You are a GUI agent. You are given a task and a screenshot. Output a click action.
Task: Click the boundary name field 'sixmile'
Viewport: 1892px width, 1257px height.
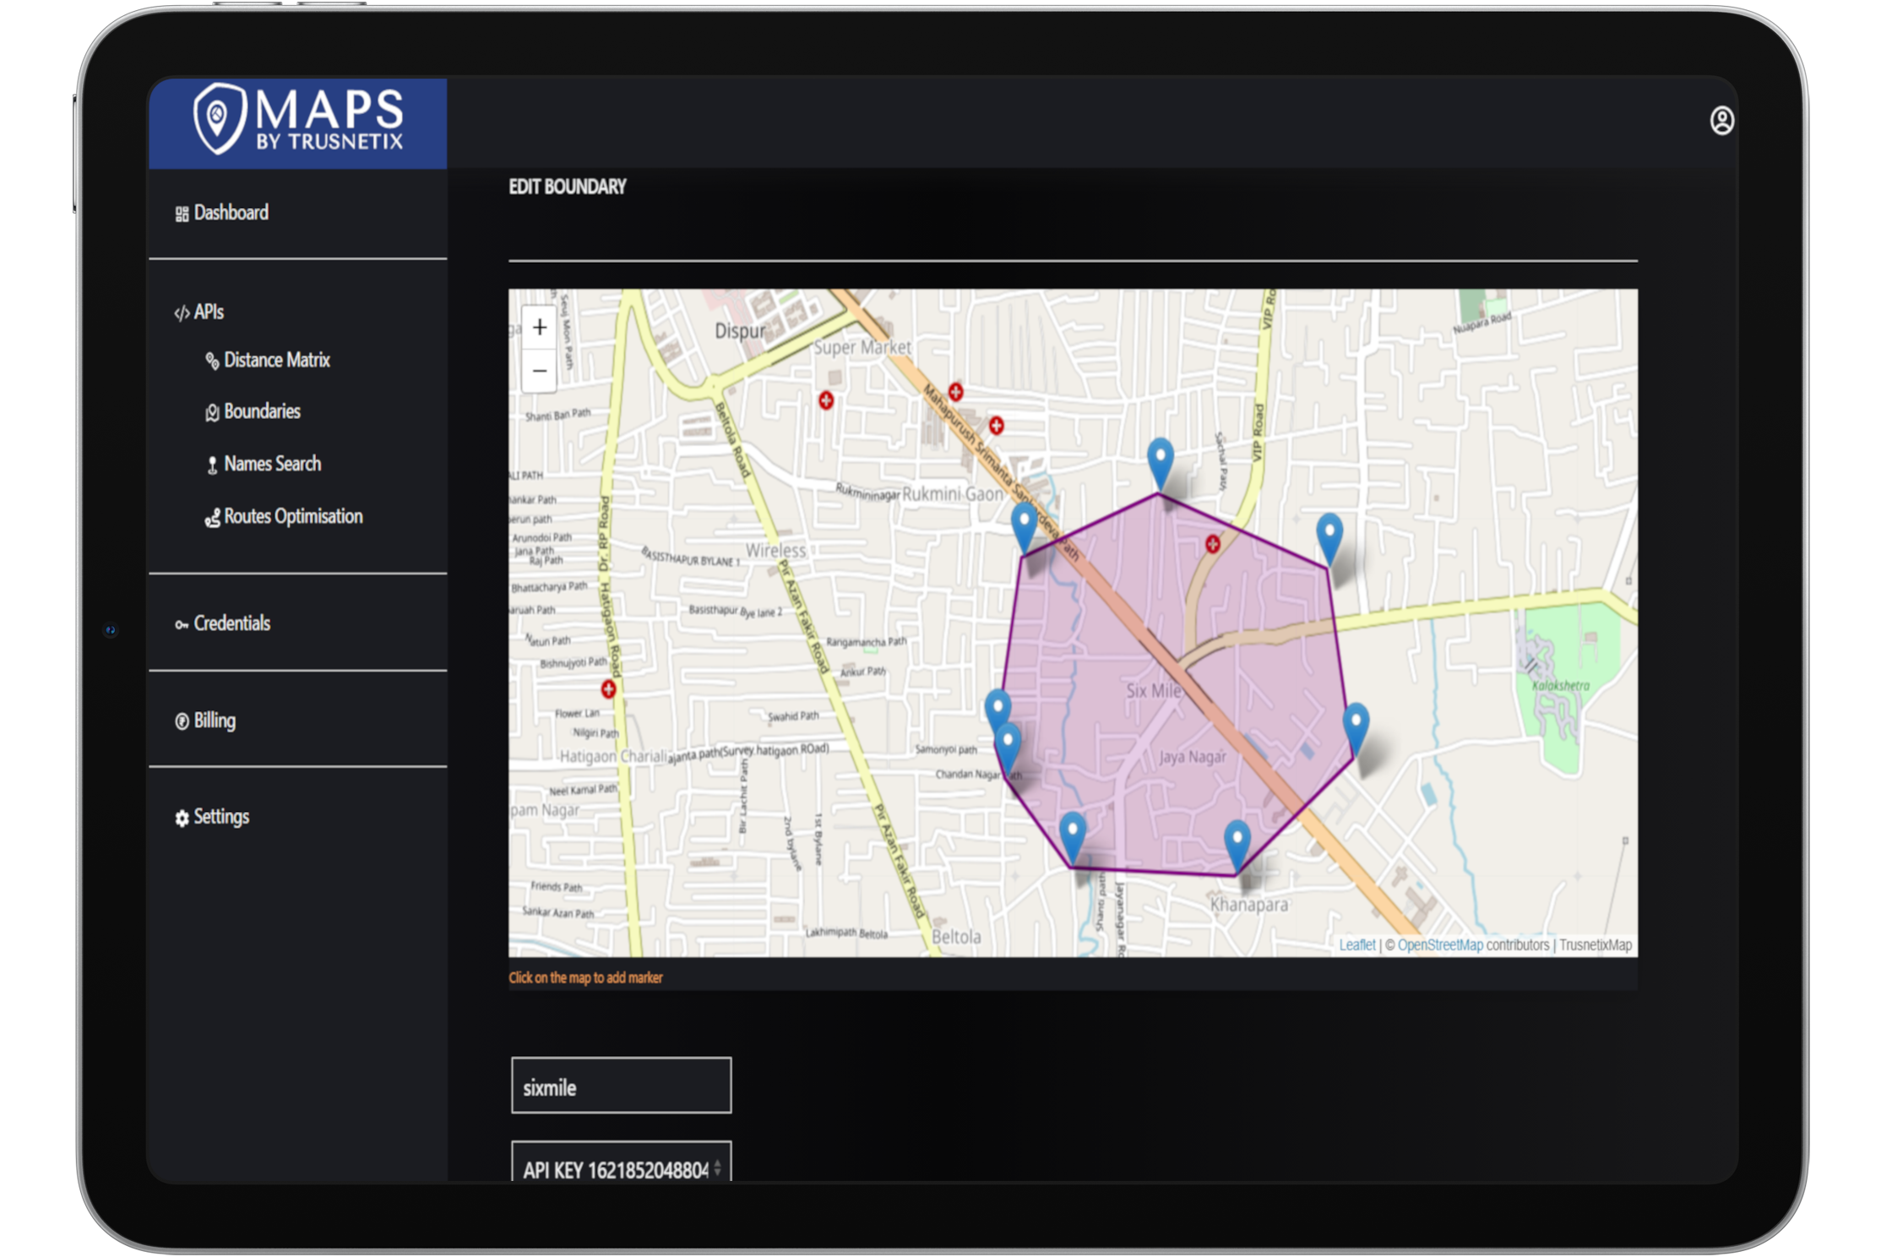pyautogui.click(x=621, y=1086)
